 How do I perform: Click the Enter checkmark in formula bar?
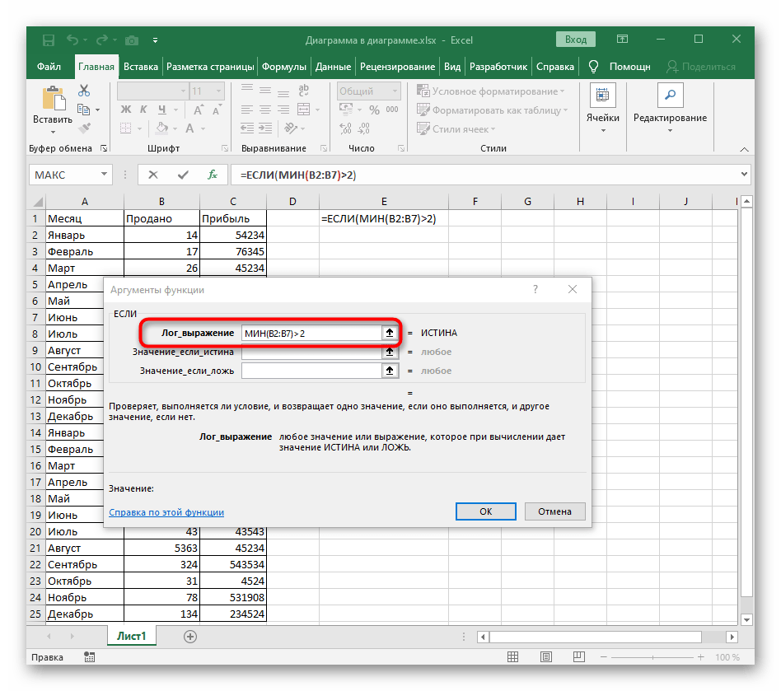[183, 175]
